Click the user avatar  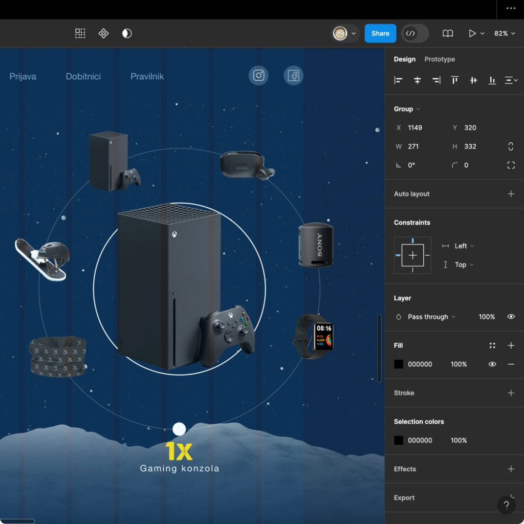coord(340,33)
